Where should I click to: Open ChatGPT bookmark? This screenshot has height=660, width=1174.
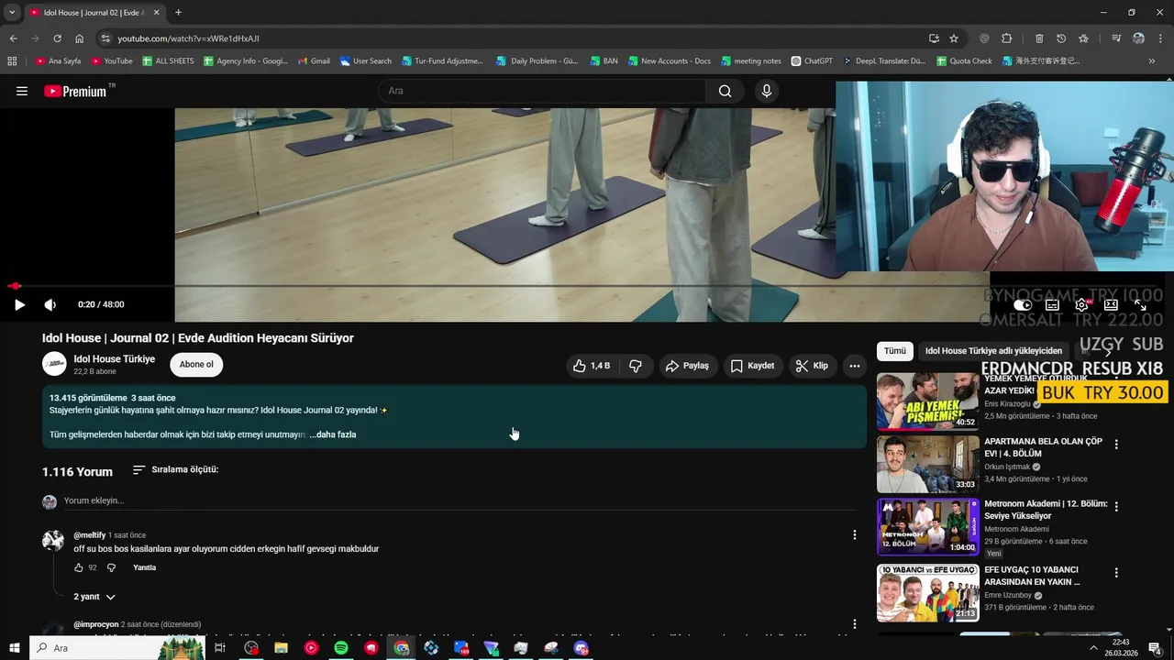coord(812,61)
